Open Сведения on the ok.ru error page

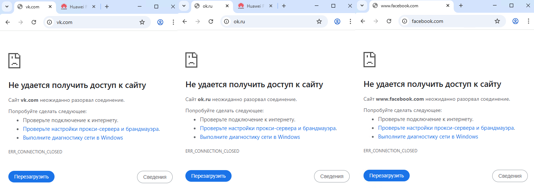[332, 176]
